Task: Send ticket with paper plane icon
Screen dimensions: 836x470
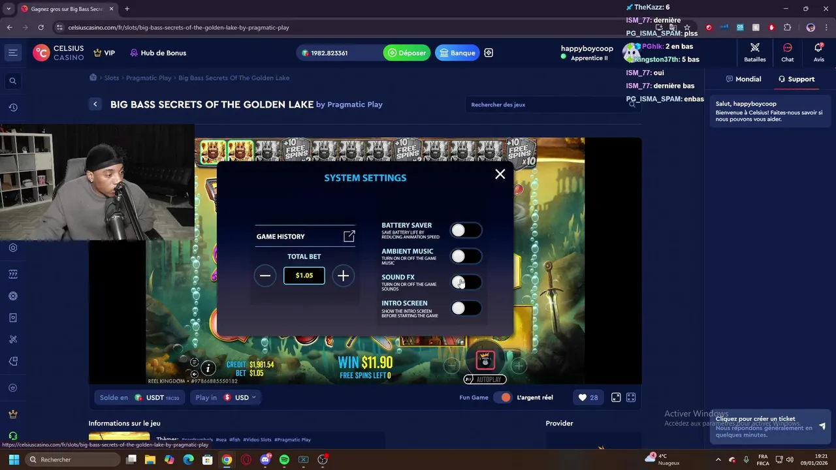Action: click(x=822, y=426)
